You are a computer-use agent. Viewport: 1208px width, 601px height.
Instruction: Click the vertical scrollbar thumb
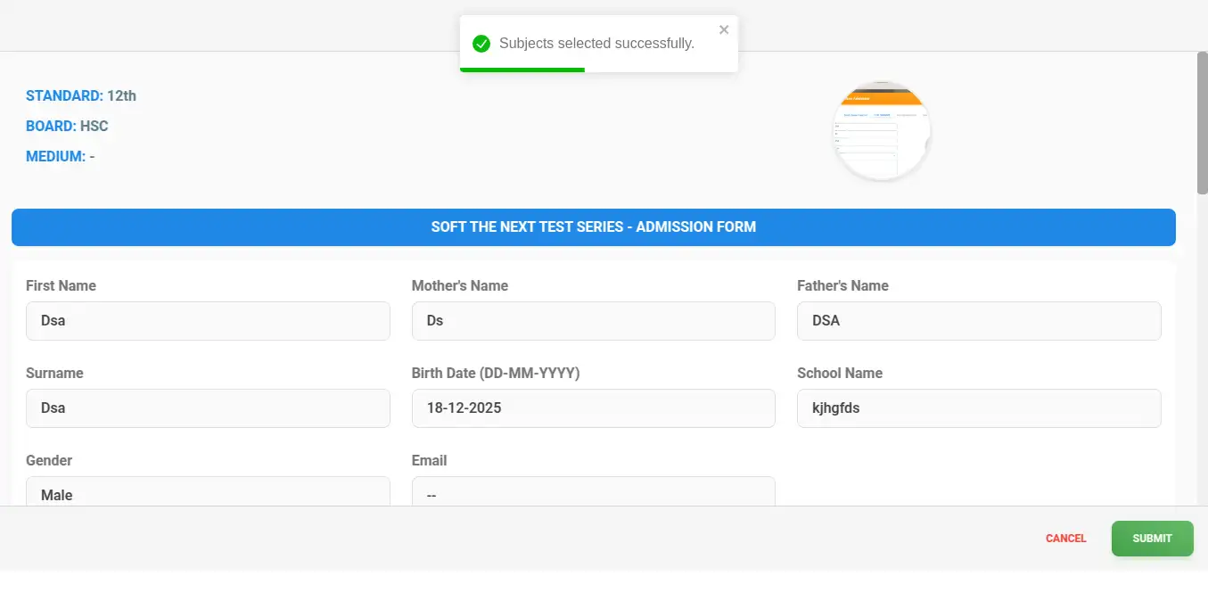pyautogui.click(x=1202, y=123)
